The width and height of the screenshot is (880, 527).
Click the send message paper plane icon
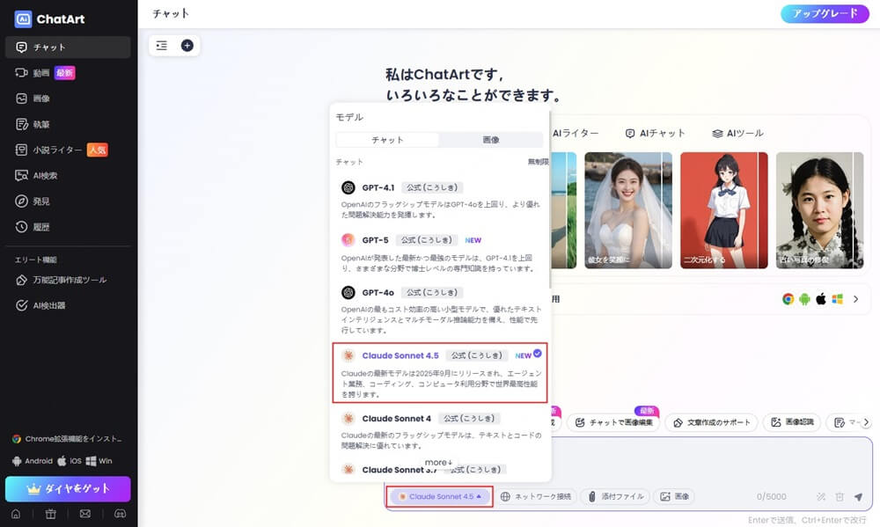858,497
